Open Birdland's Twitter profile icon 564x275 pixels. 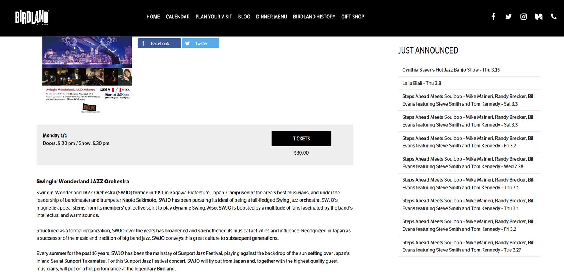[x=508, y=16]
